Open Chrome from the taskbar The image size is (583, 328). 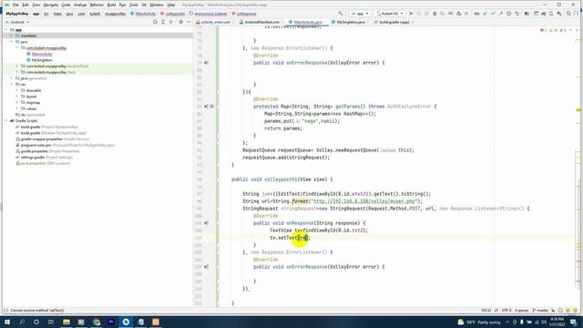point(97,322)
